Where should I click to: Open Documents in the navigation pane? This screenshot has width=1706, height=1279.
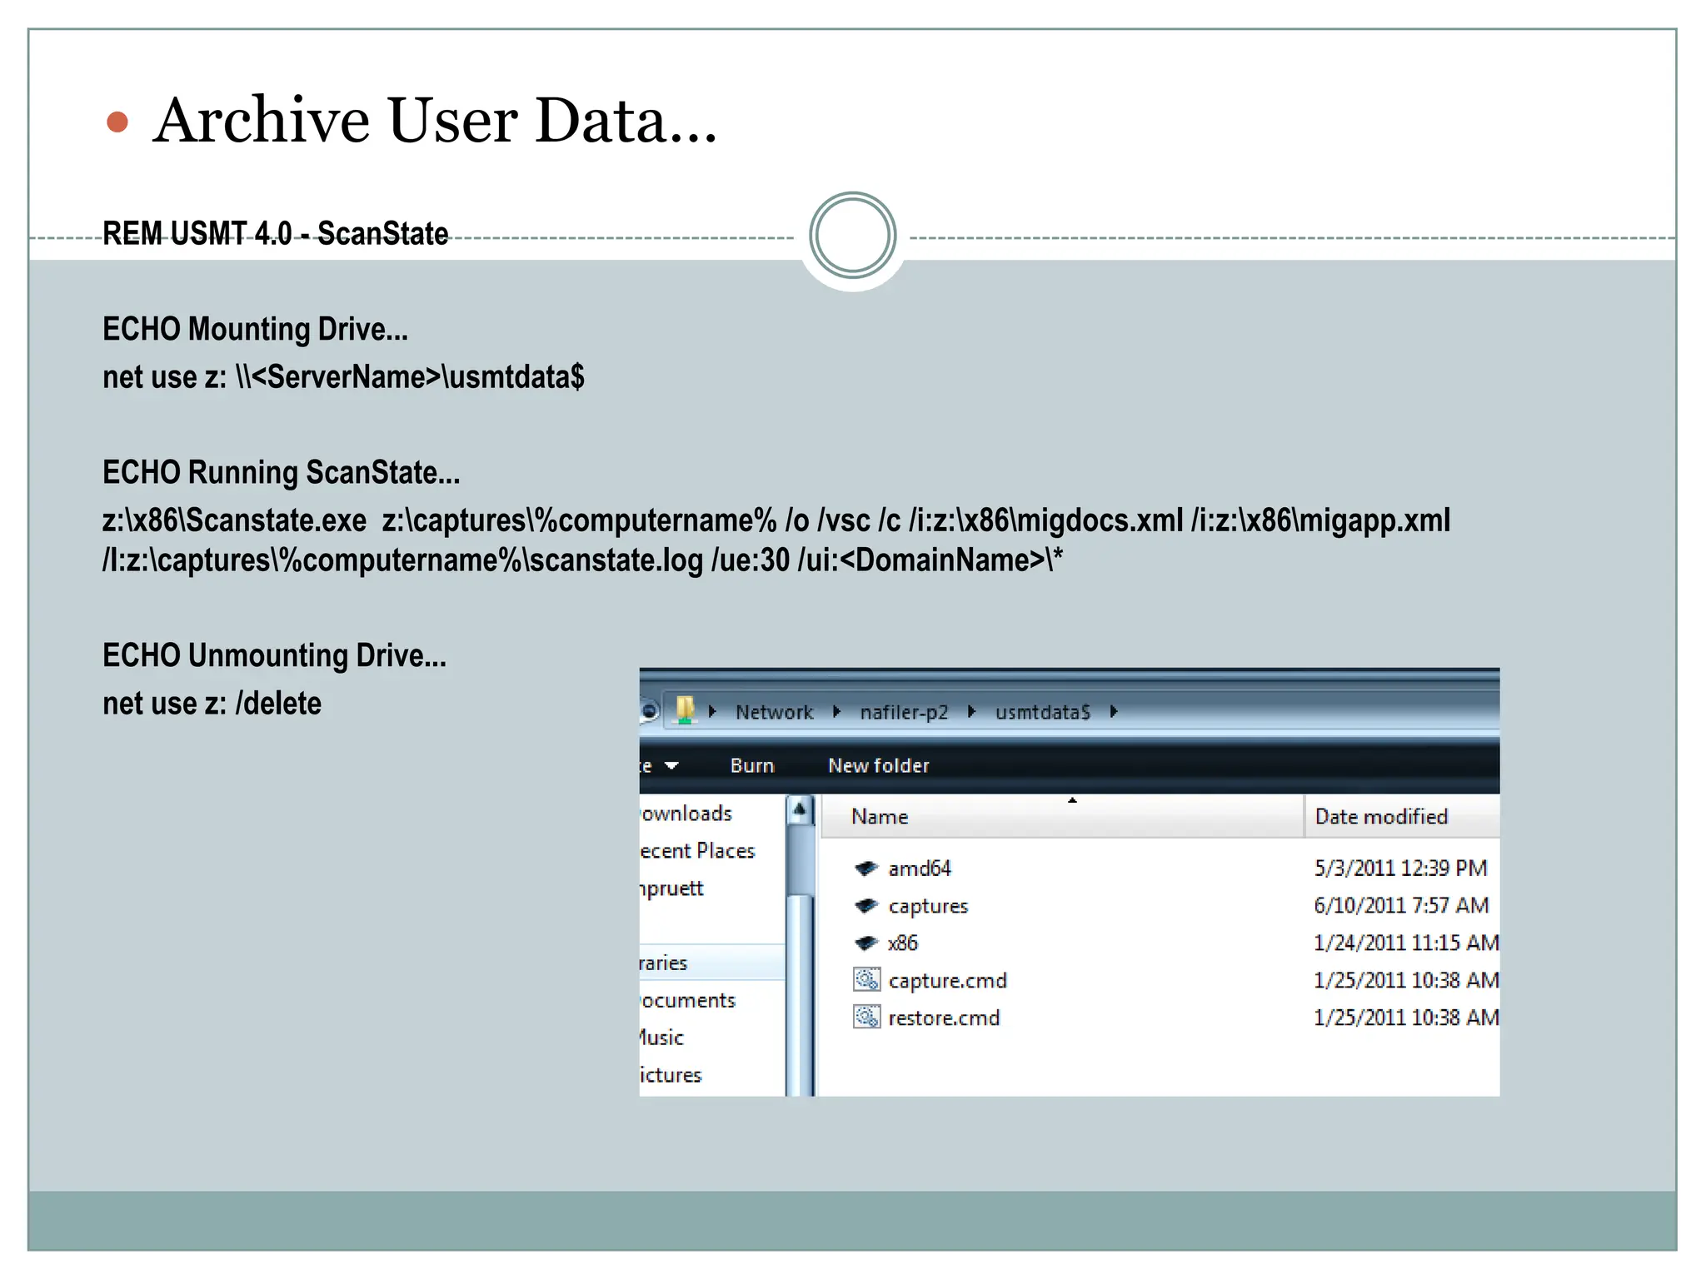pos(688,1000)
